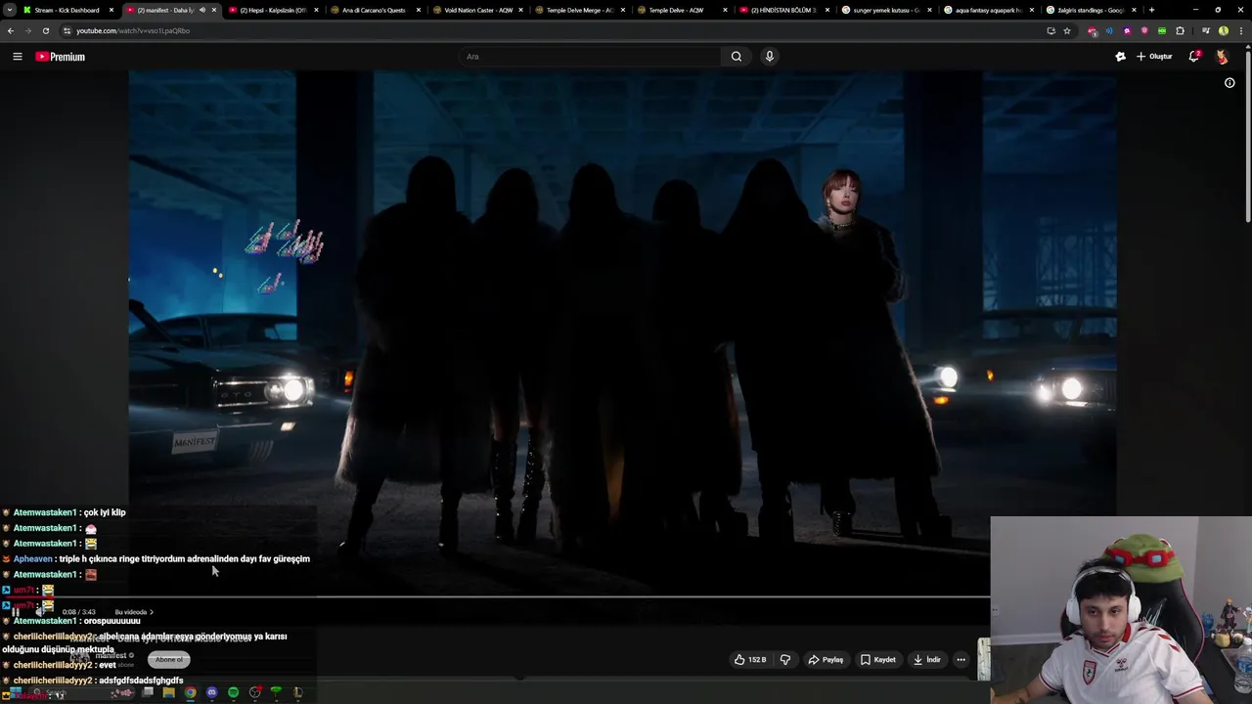Save the video with Kaydet
Viewport: 1252px width, 704px height.
point(877,660)
